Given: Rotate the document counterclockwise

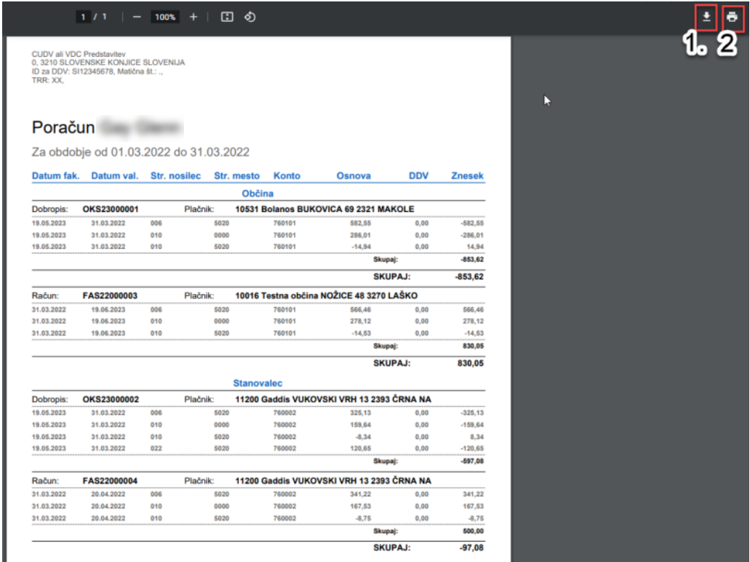Looking at the screenshot, I should (250, 17).
